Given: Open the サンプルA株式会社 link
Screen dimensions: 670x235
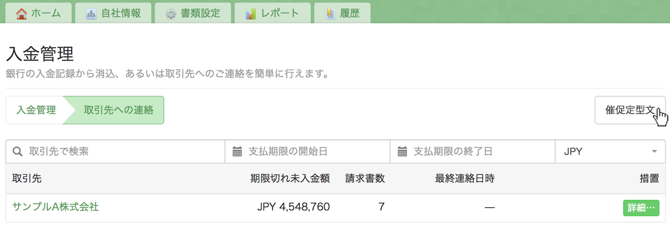Looking at the screenshot, I should tap(56, 207).
